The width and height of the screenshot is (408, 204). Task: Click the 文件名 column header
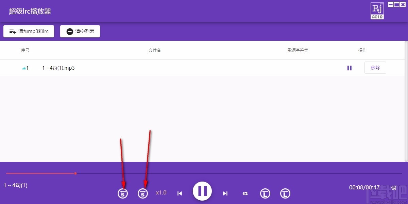(155, 50)
